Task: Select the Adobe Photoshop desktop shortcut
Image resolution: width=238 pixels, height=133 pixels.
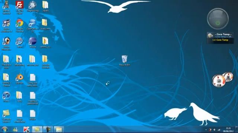Action: click(x=6, y=44)
